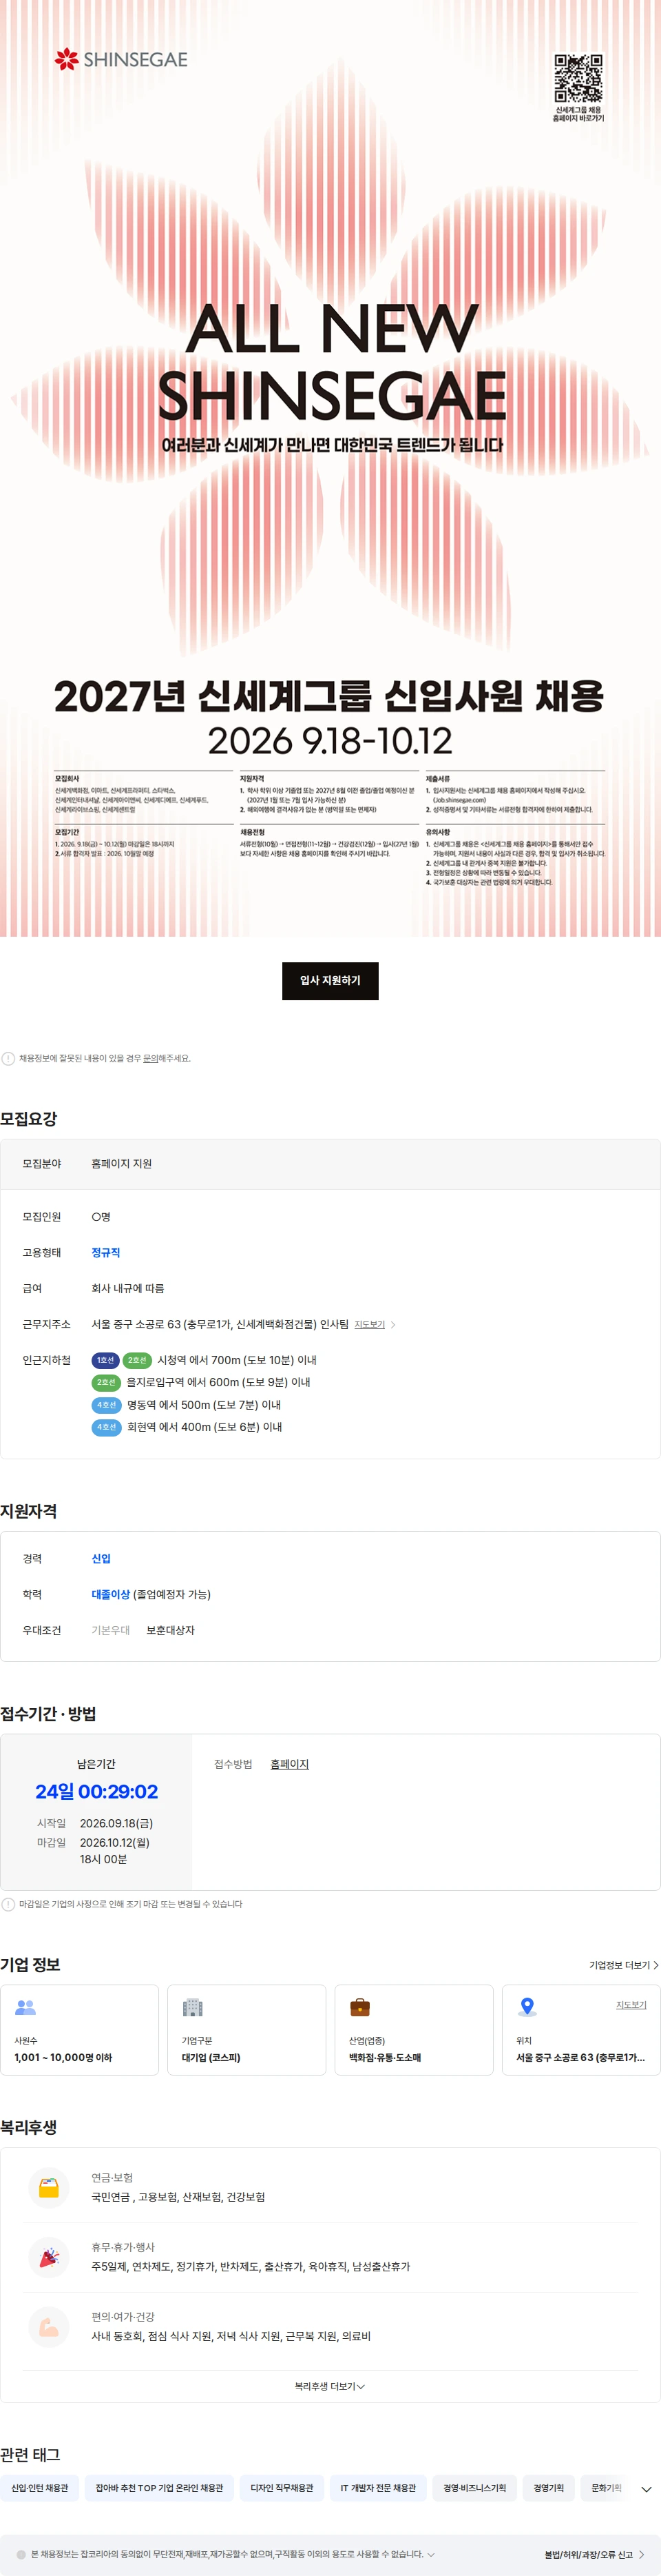Click the people icon on 사원수 card
This screenshot has height=2576, width=661.
tap(25, 2006)
